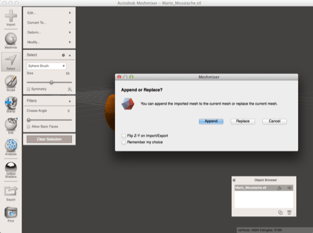Click the Replace button
The width and height of the screenshot is (313, 233).
[242, 121]
